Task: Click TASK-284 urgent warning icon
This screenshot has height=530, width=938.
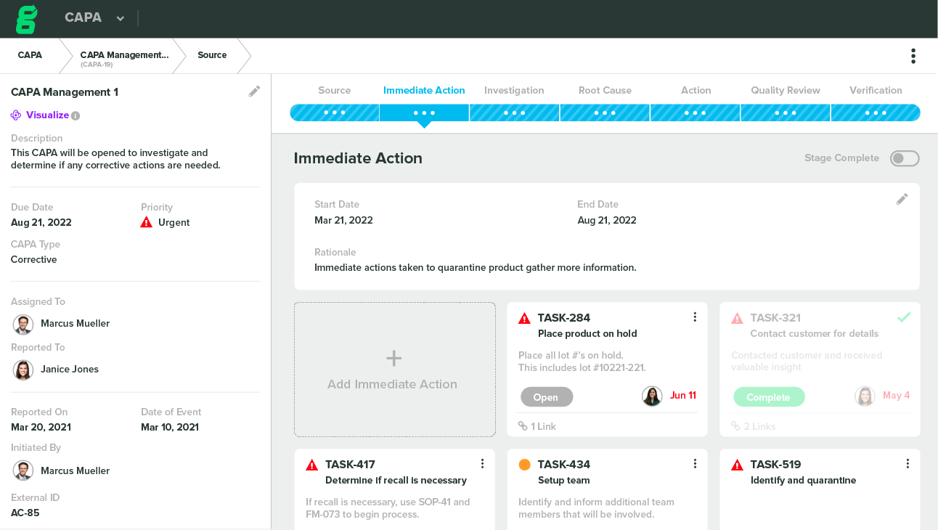Action: [x=524, y=318]
